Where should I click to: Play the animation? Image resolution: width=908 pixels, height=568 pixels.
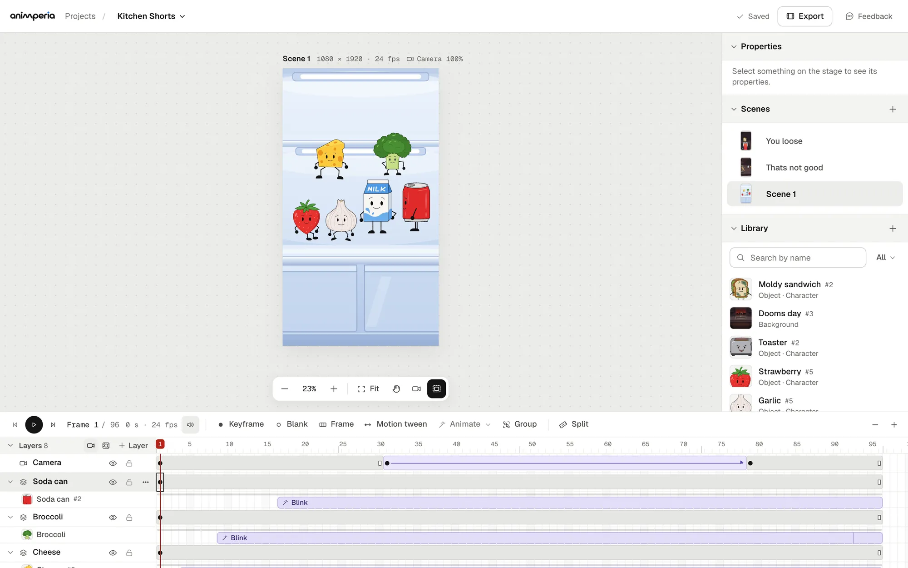tap(34, 424)
